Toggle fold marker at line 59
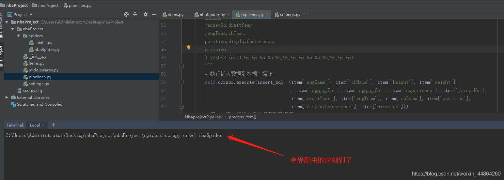 pyautogui.click(x=181, y=82)
